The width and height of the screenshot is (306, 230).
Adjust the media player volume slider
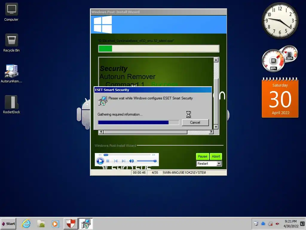click(147, 161)
